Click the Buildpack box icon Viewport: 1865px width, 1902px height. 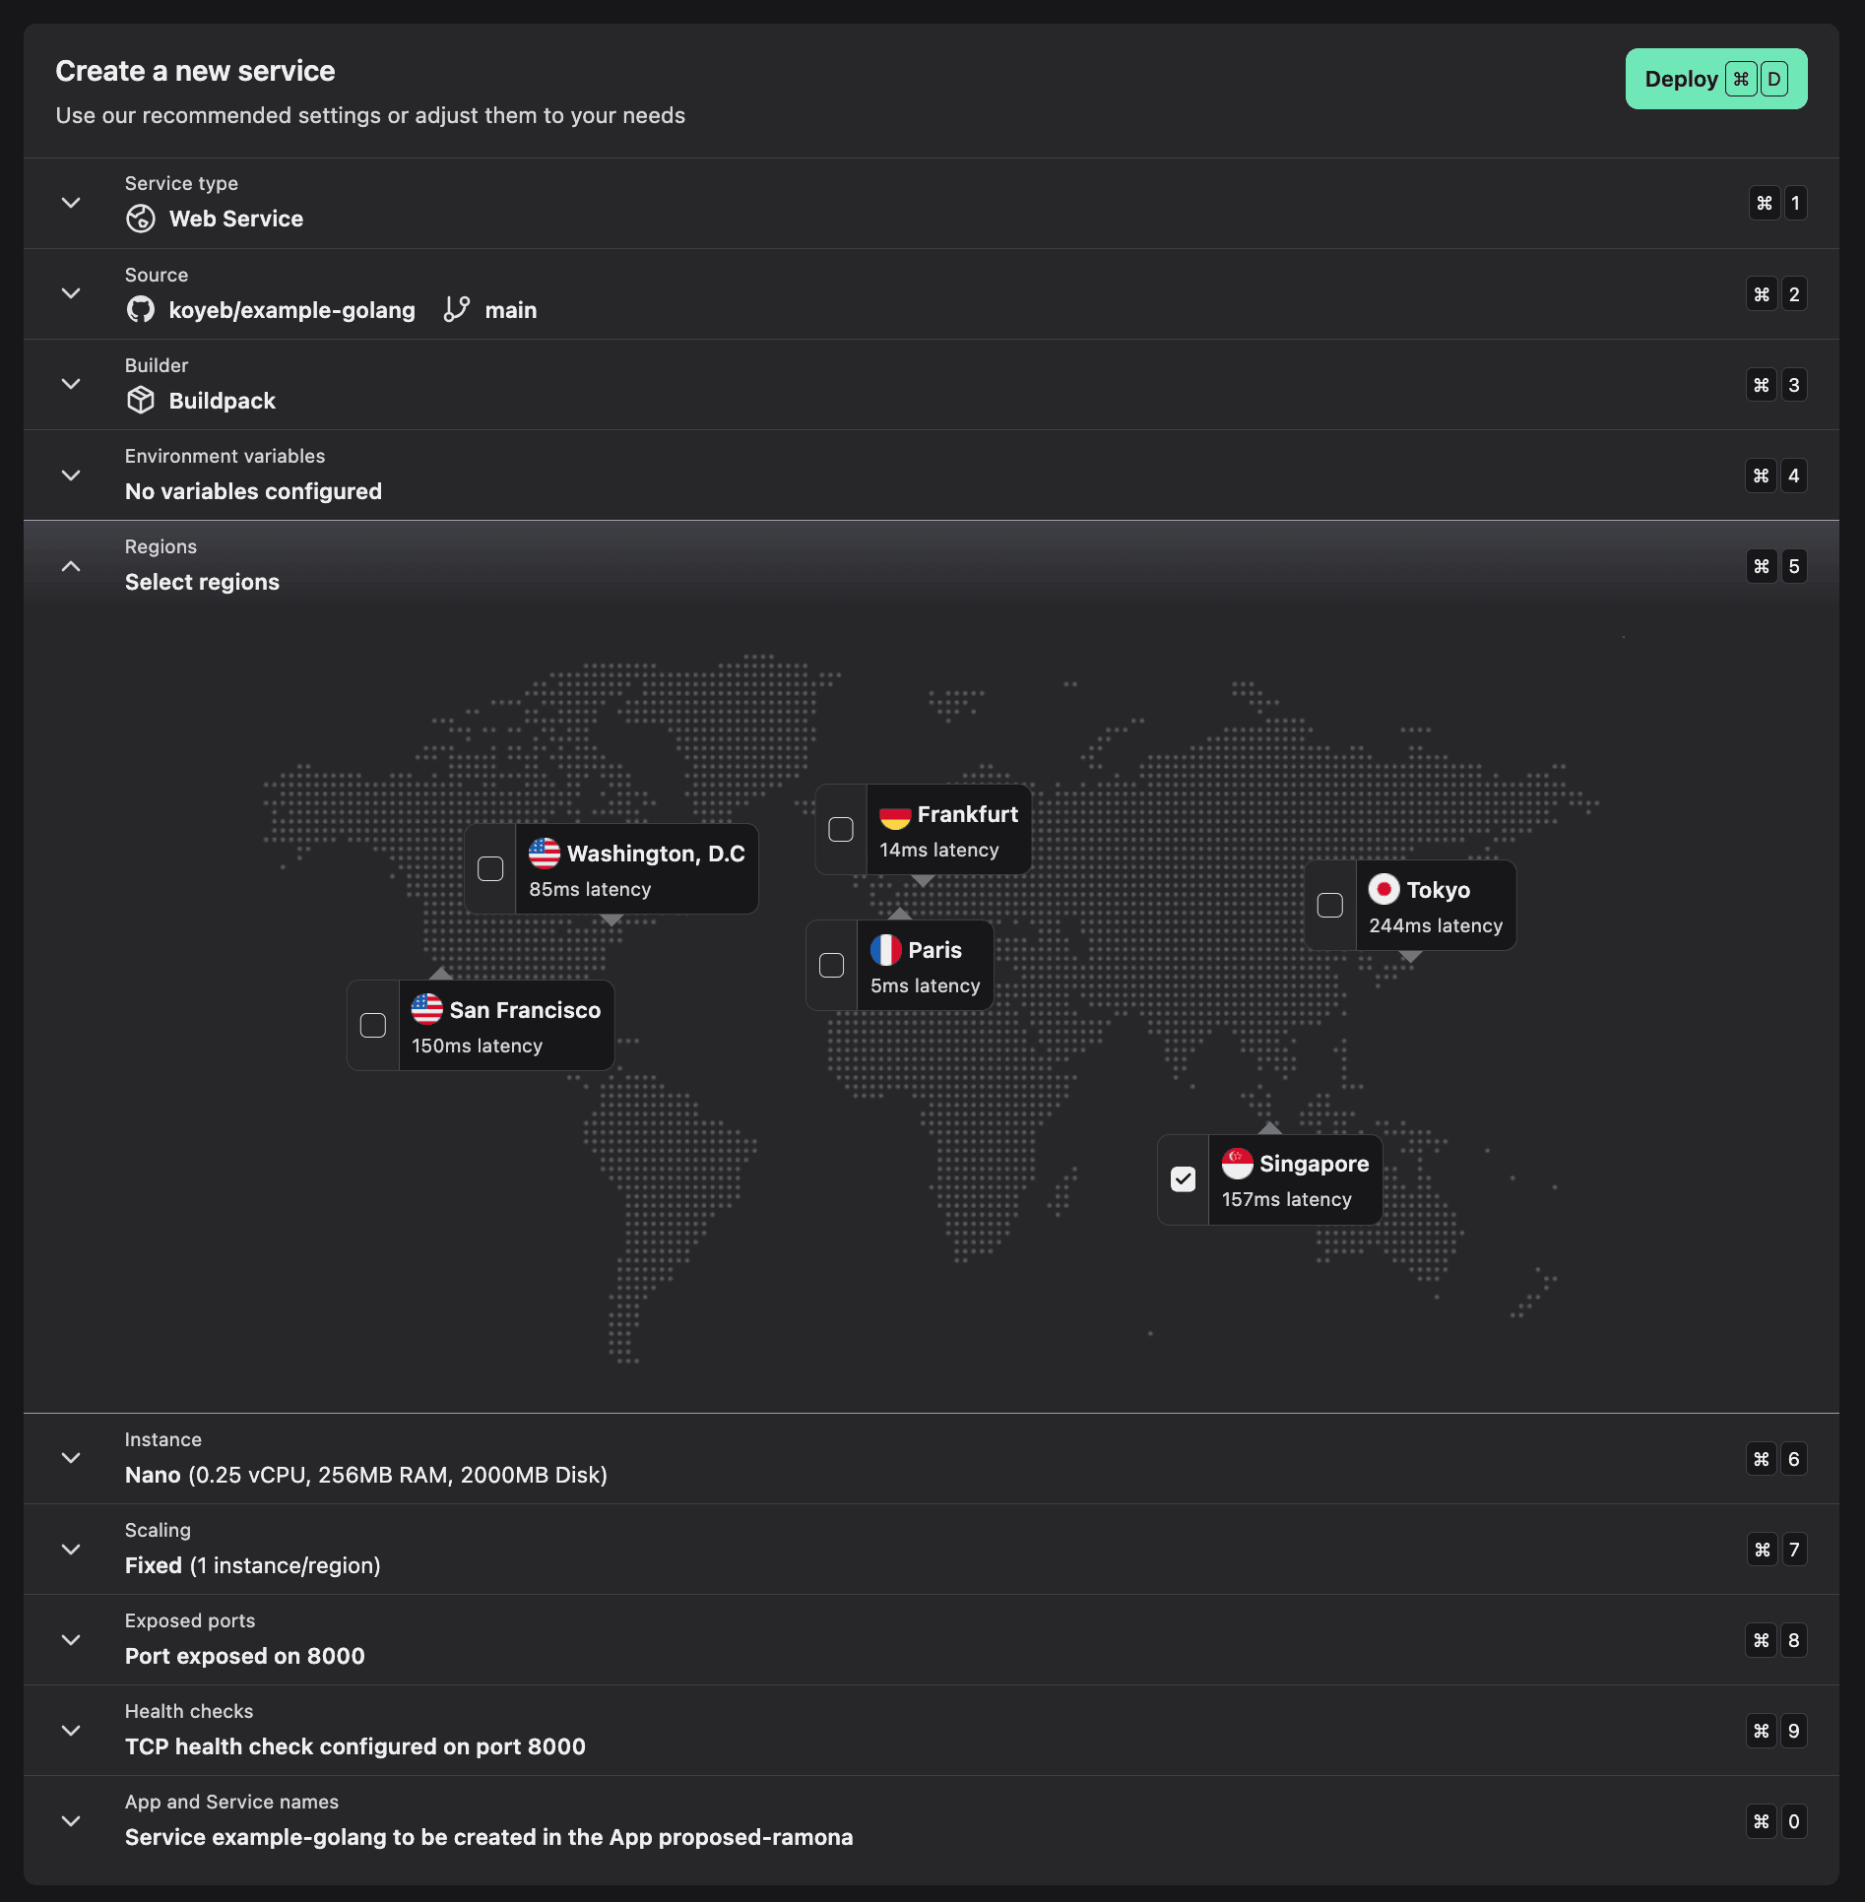141,401
